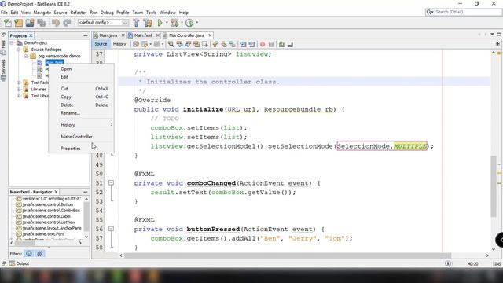Click the Debug Project toolbar icon
The width and height of the screenshot is (503, 283).
tap(174, 23)
